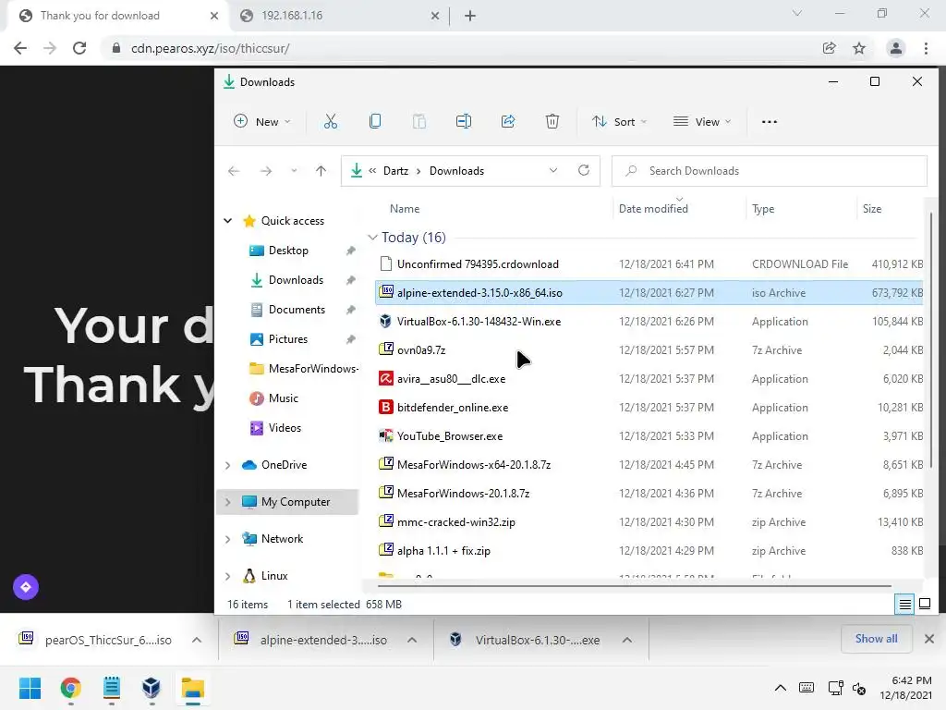946x710 pixels.
Task: Click the Share icon in Explorer toolbar
Action: [508, 121]
